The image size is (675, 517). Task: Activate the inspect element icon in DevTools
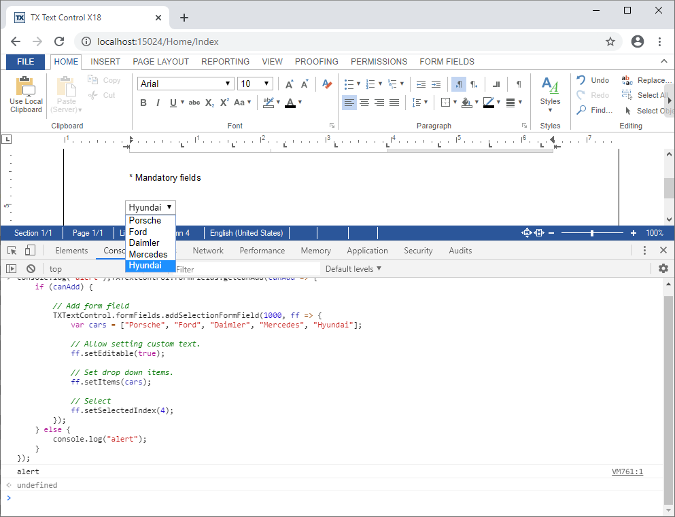12,250
